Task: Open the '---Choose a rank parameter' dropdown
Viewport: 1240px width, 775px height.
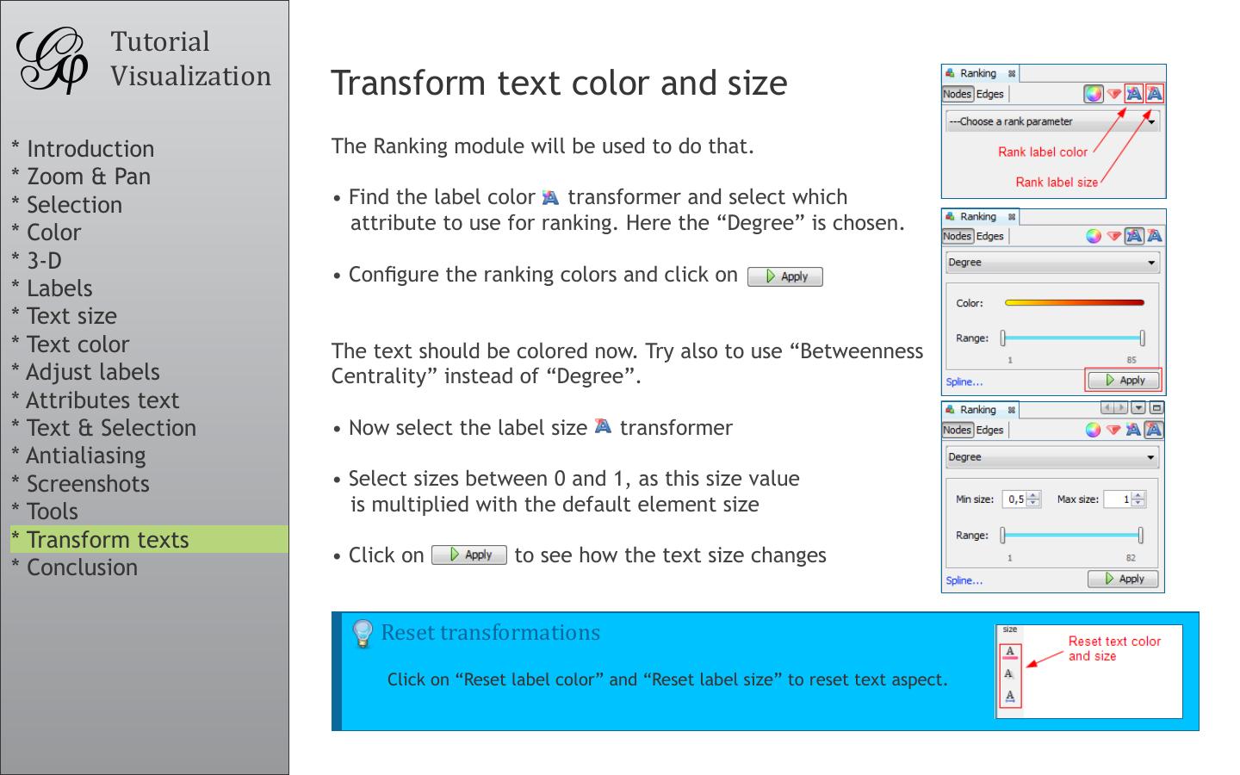Action: click(x=1052, y=121)
